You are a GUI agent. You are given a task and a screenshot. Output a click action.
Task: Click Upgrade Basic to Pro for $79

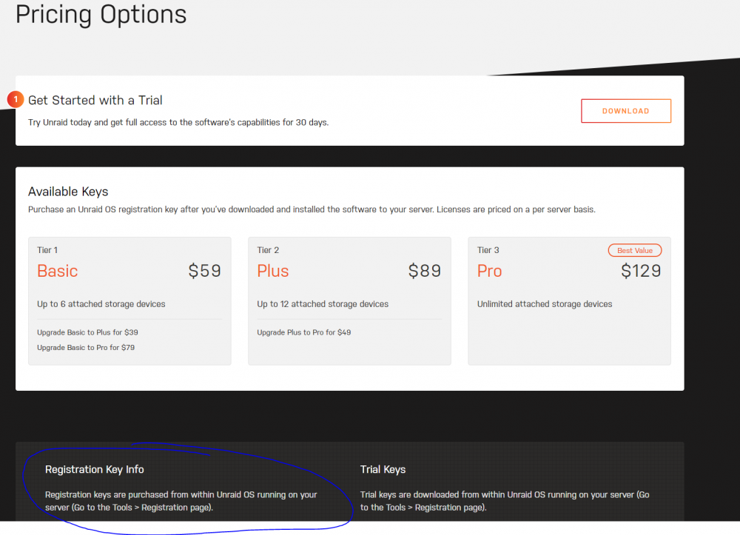pyautogui.click(x=86, y=347)
